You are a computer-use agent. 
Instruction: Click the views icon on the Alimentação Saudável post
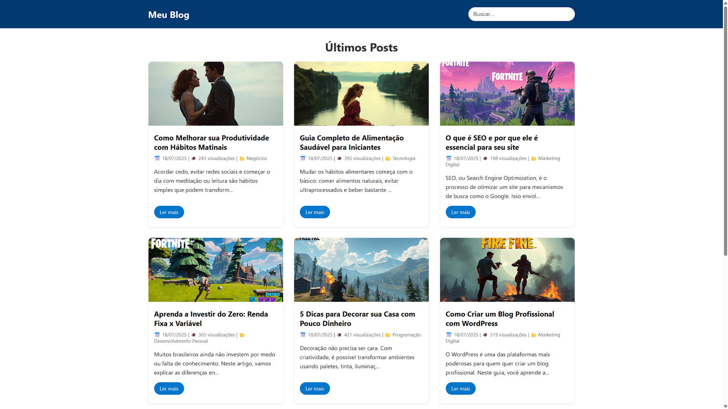coord(339,158)
